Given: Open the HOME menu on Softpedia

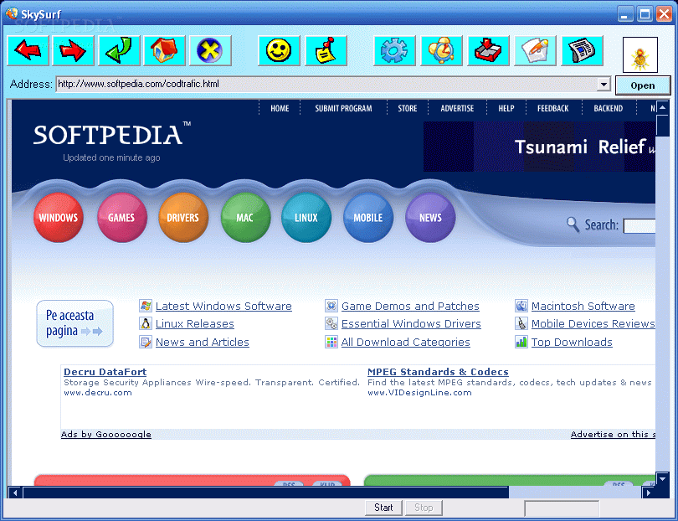Looking at the screenshot, I should pyautogui.click(x=280, y=109).
